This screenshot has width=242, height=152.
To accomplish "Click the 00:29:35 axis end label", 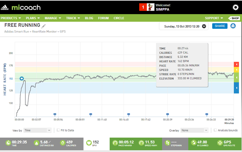I will pos(229,119).
